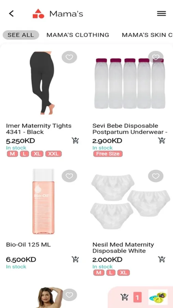Open floating cart with 1 item
Viewport: 173px width, 308px height.
[124, 297]
